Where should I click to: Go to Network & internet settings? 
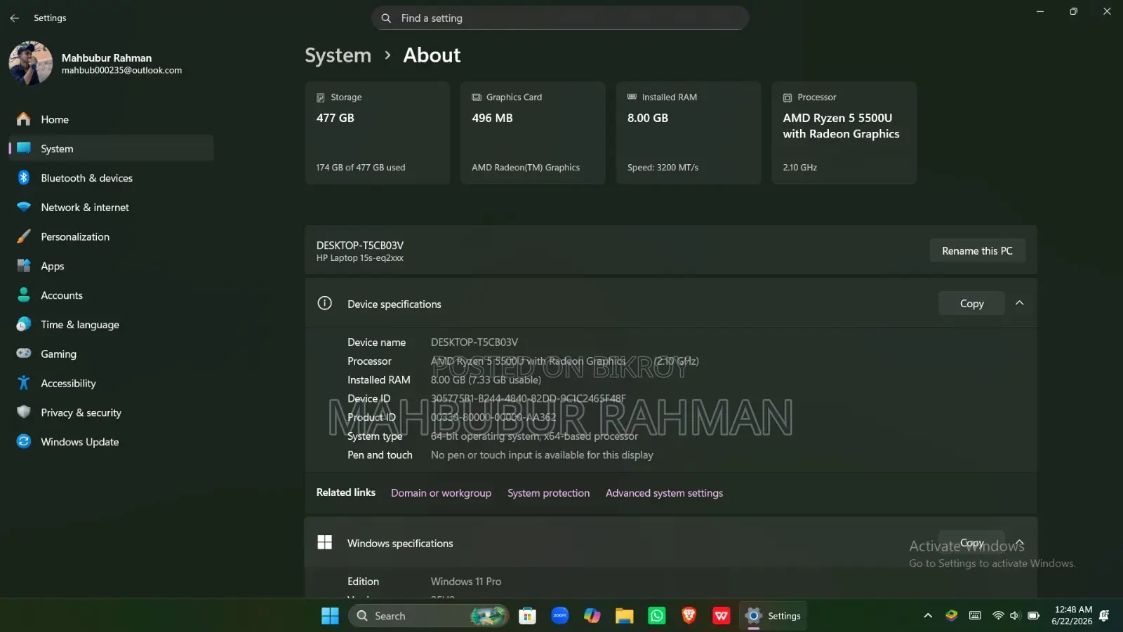point(111,208)
